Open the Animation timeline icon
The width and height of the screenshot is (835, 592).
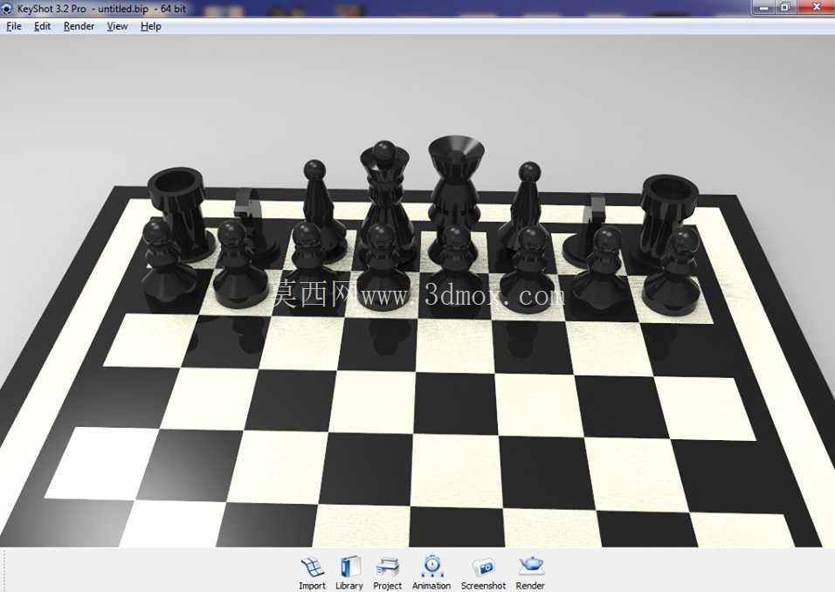(431, 567)
